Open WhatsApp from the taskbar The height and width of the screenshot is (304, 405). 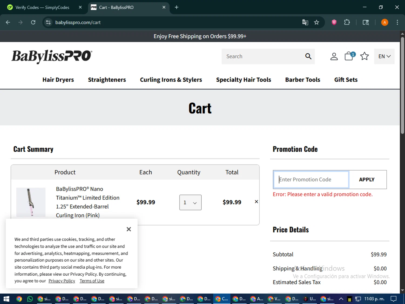(x=30, y=299)
